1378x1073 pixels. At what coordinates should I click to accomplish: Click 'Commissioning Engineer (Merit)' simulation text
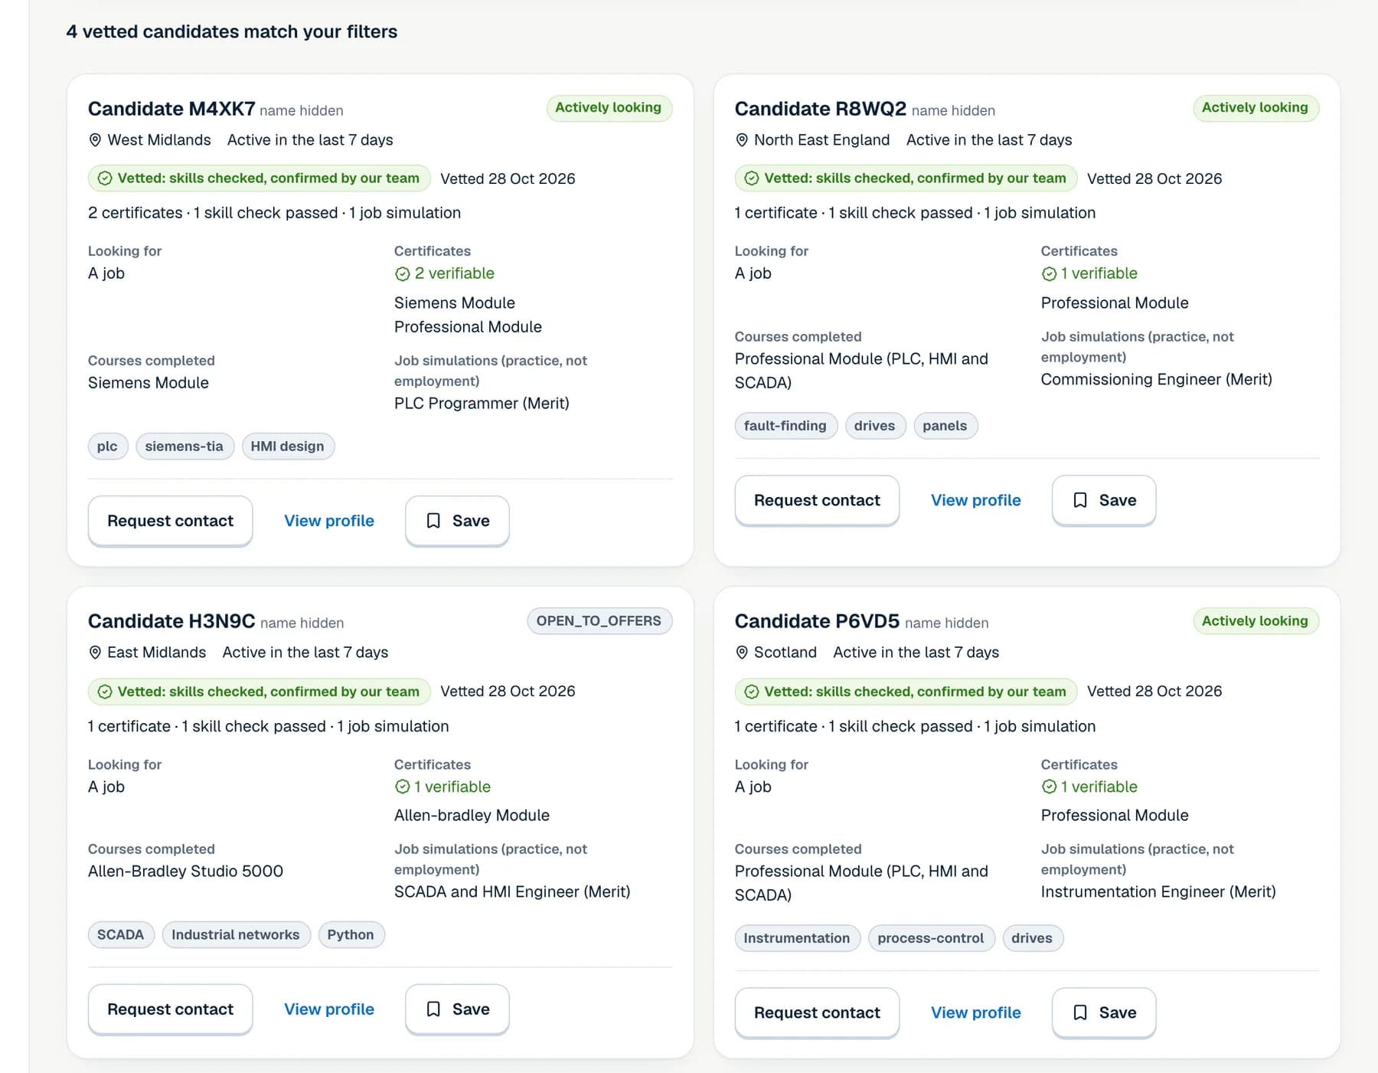click(1156, 380)
